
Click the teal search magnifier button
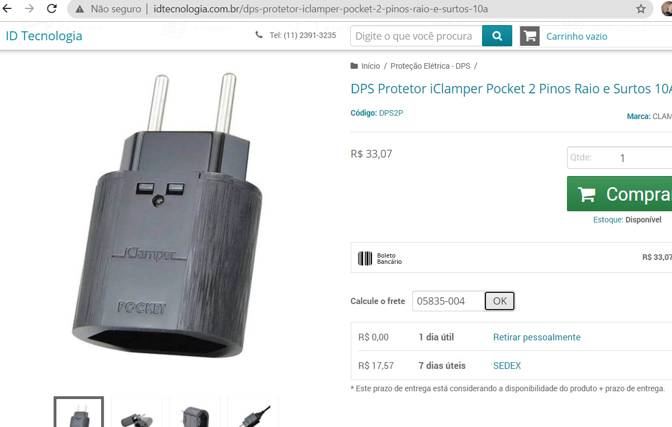pos(497,36)
